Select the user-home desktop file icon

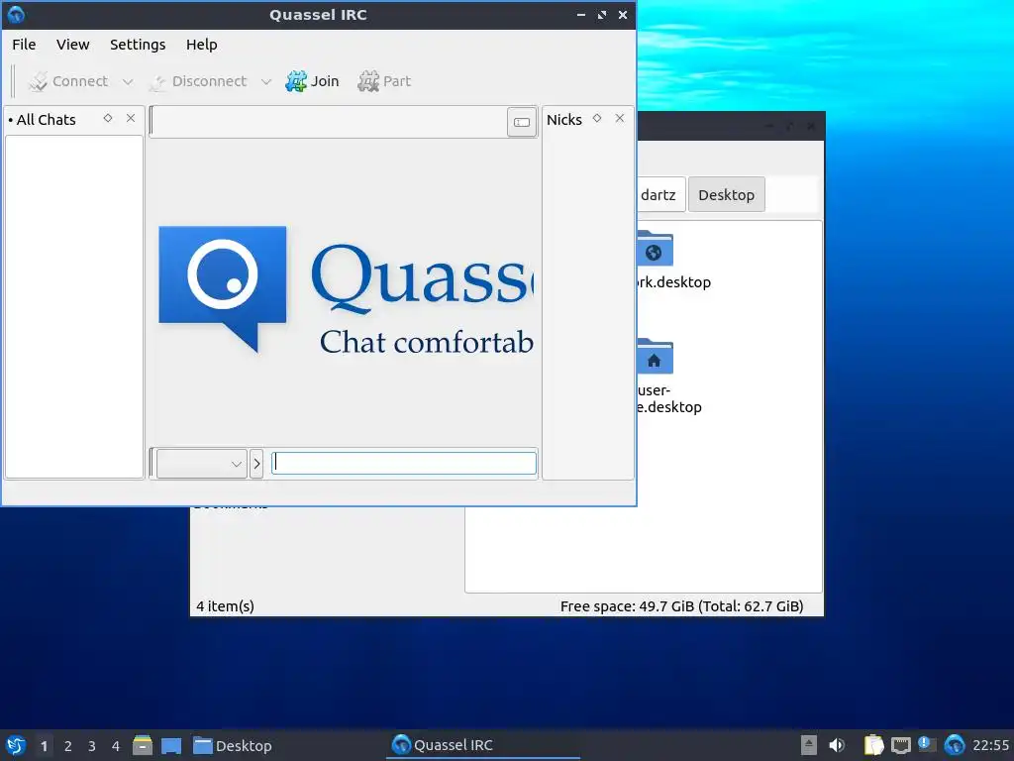(x=655, y=357)
